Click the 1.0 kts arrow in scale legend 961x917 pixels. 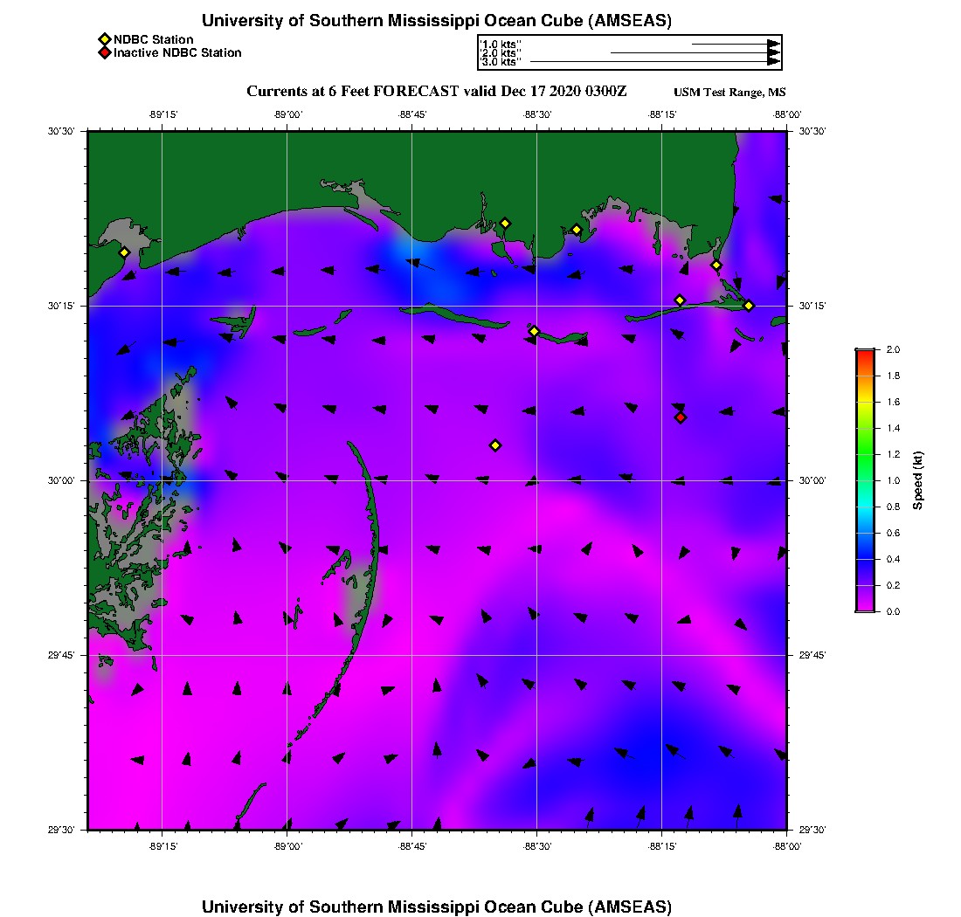tap(736, 43)
